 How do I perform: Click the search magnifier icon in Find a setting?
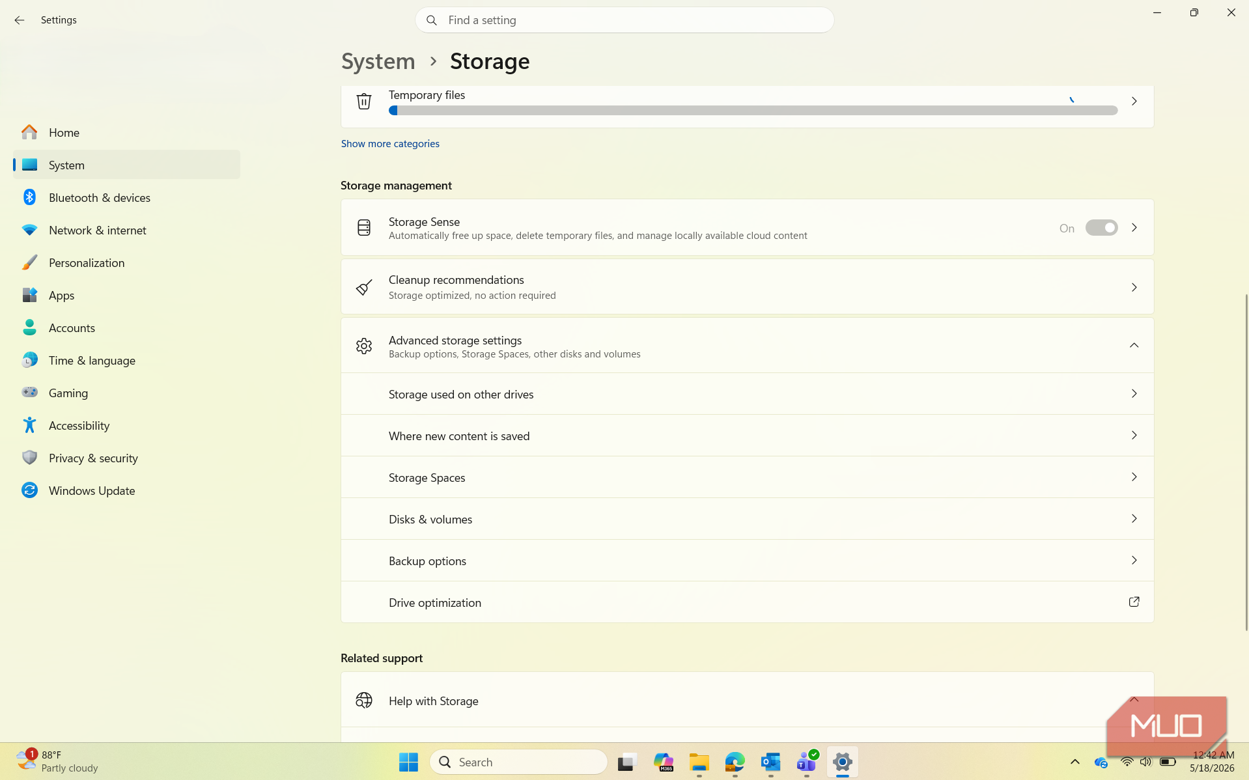(x=432, y=20)
